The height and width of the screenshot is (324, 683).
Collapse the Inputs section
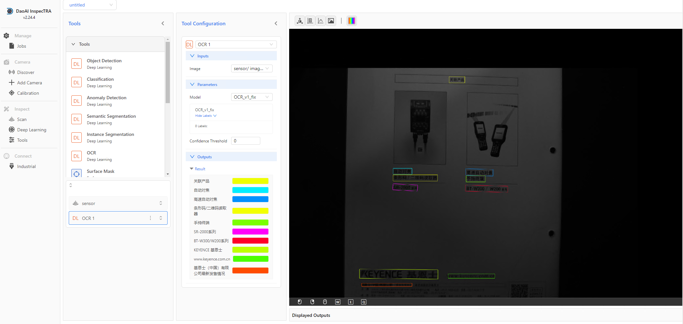point(192,56)
